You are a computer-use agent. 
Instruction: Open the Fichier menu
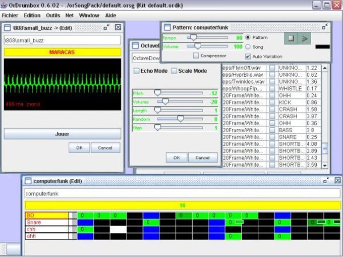pyautogui.click(x=10, y=16)
